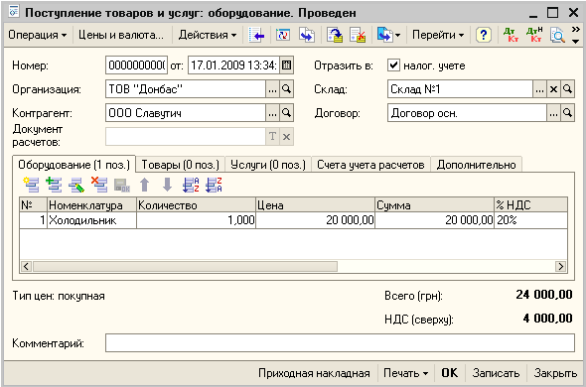Show tax accounting entries ДтКт Н icon

(534, 35)
